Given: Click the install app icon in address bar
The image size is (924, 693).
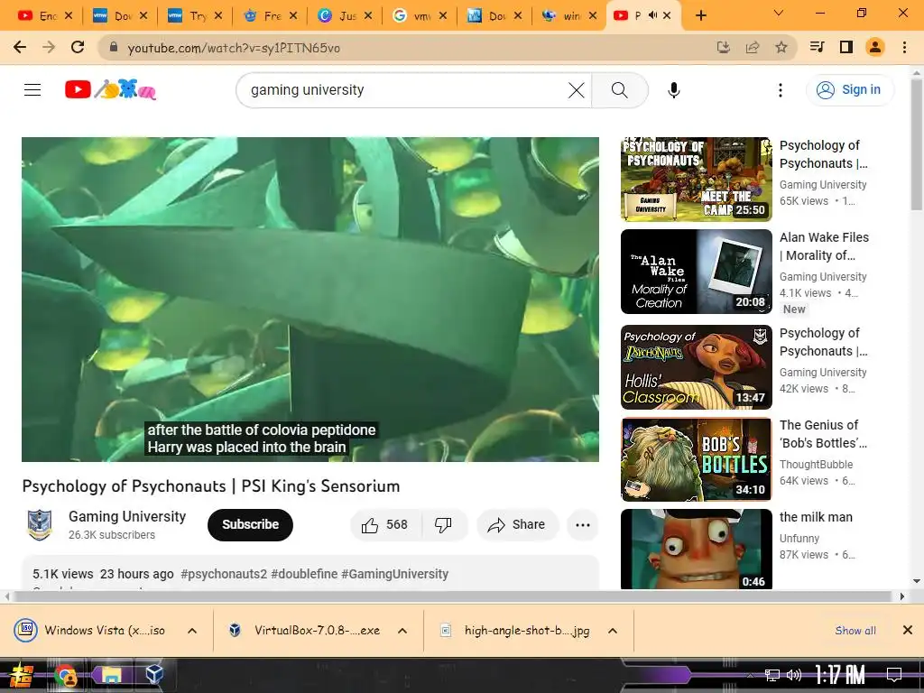Looking at the screenshot, I should click(x=723, y=47).
